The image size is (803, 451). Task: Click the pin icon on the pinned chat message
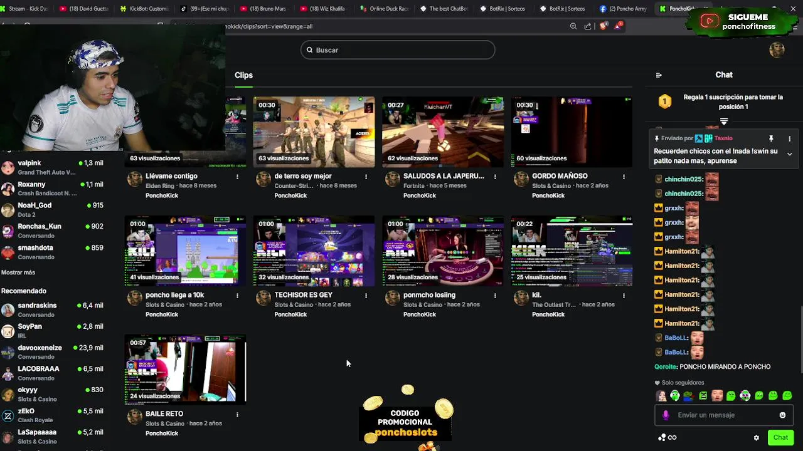[771, 138]
